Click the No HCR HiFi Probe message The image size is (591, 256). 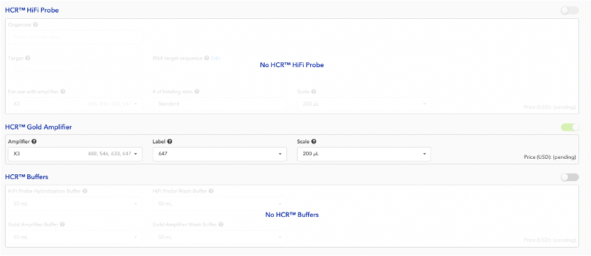click(x=292, y=65)
